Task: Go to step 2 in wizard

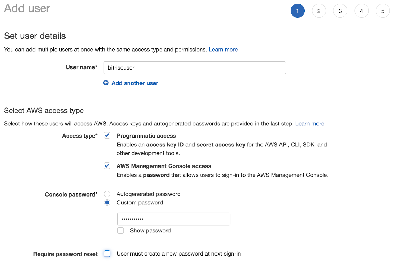Action: coord(319,11)
